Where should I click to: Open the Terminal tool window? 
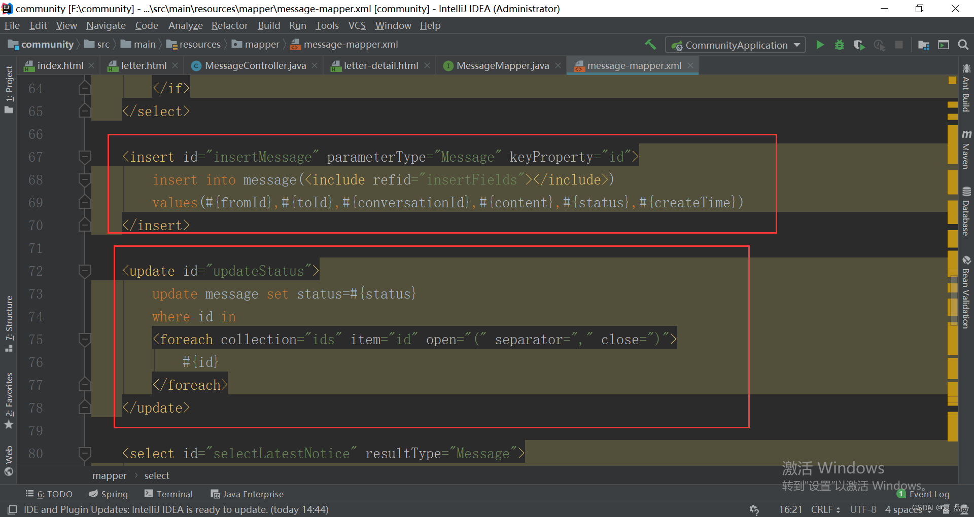click(x=168, y=494)
